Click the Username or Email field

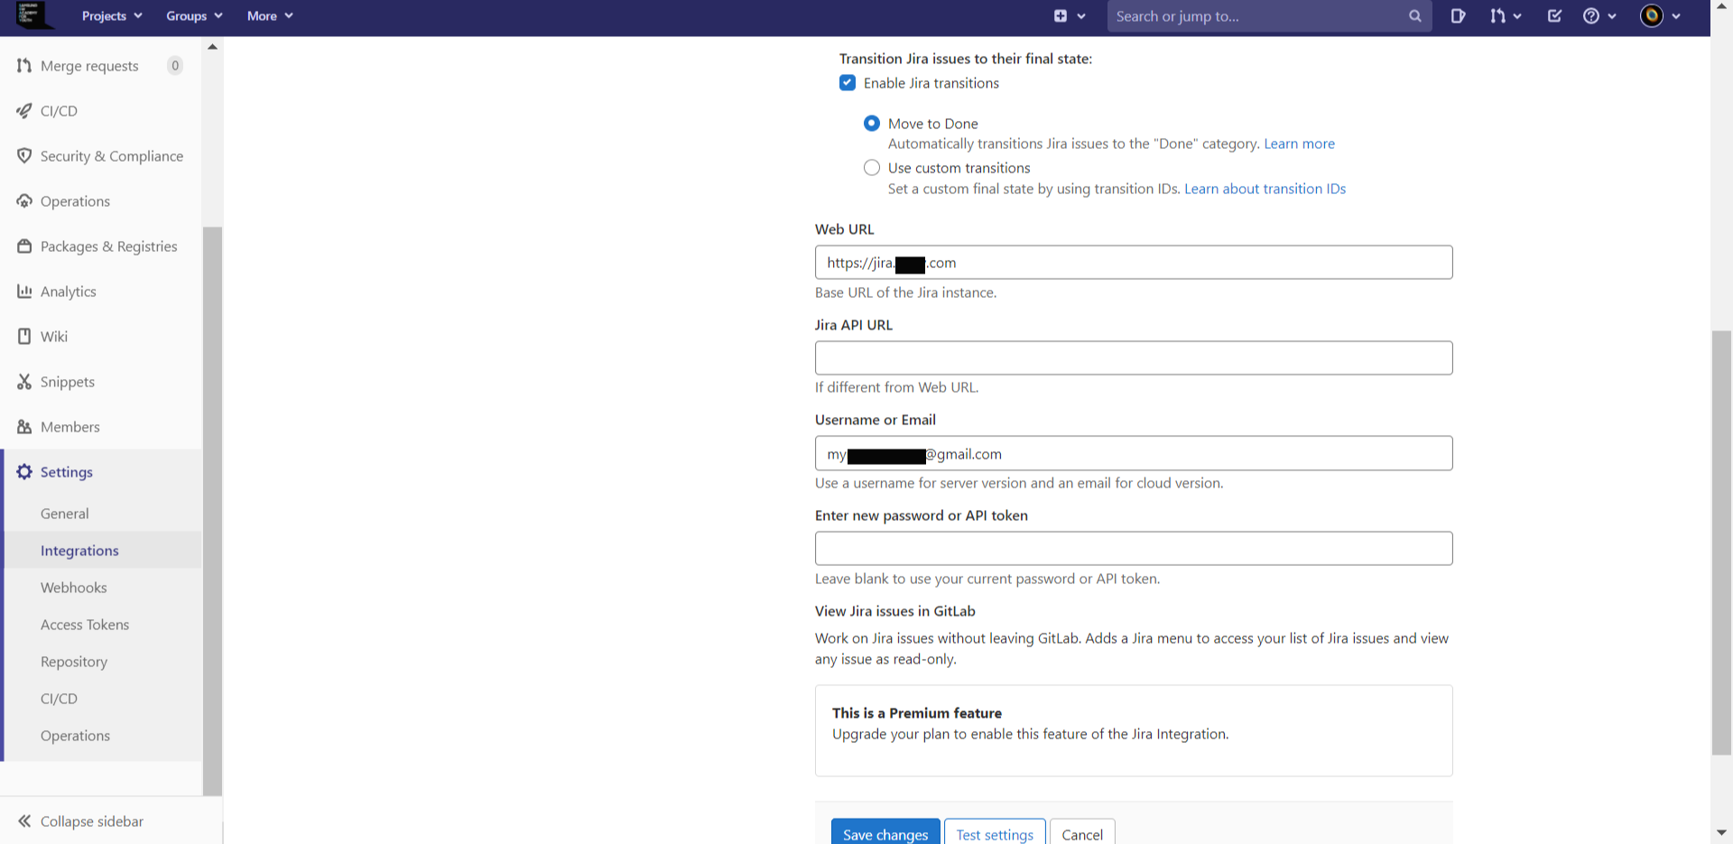pos(1134,453)
